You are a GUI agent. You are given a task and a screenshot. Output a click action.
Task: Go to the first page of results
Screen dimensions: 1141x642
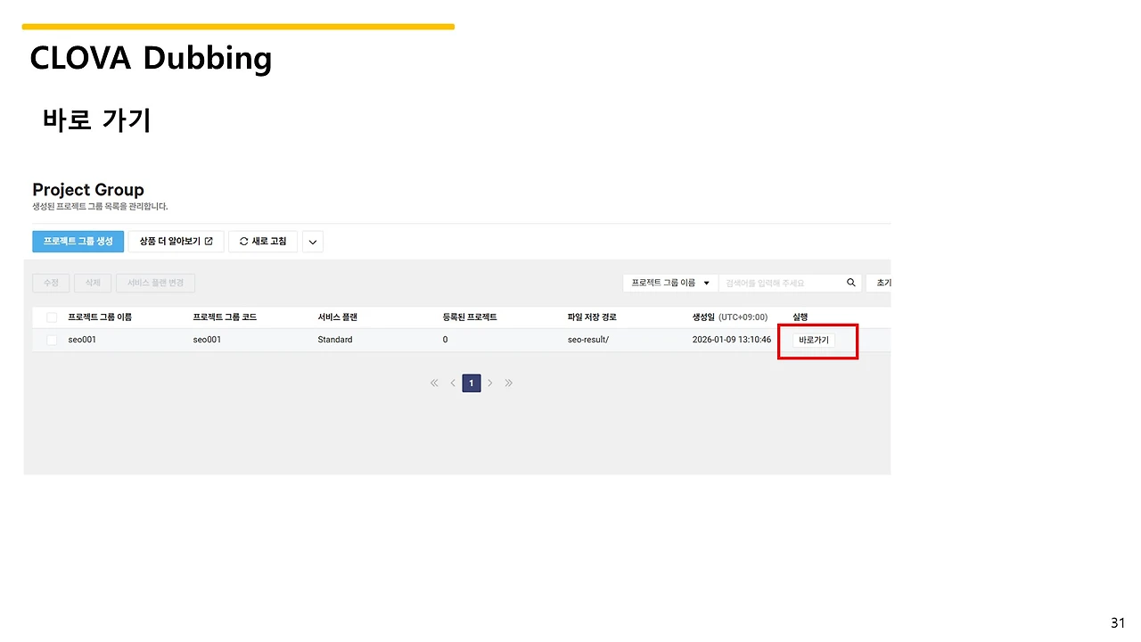pyautogui.click(x=434, y=383)
